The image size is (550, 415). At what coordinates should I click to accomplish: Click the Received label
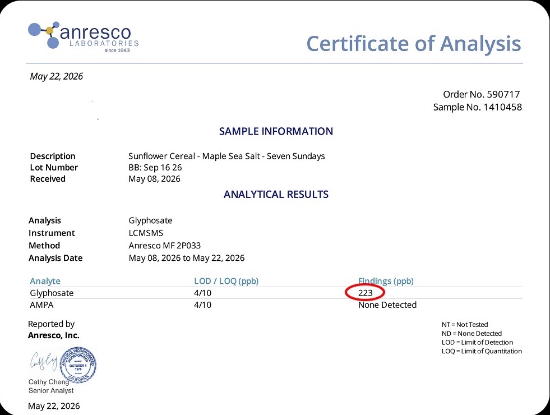click(48, 179)
